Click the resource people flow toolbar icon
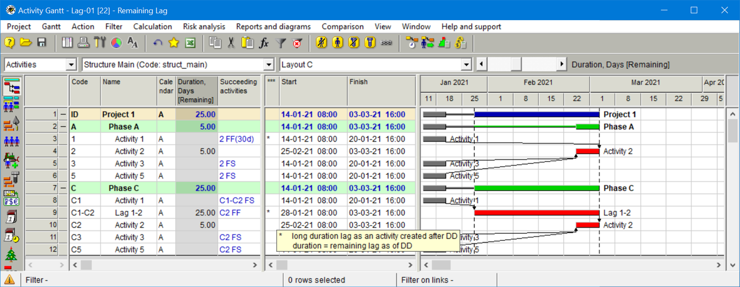Viewport: 740px width, 287px height. pyautogui.click(x=428, y=43)
